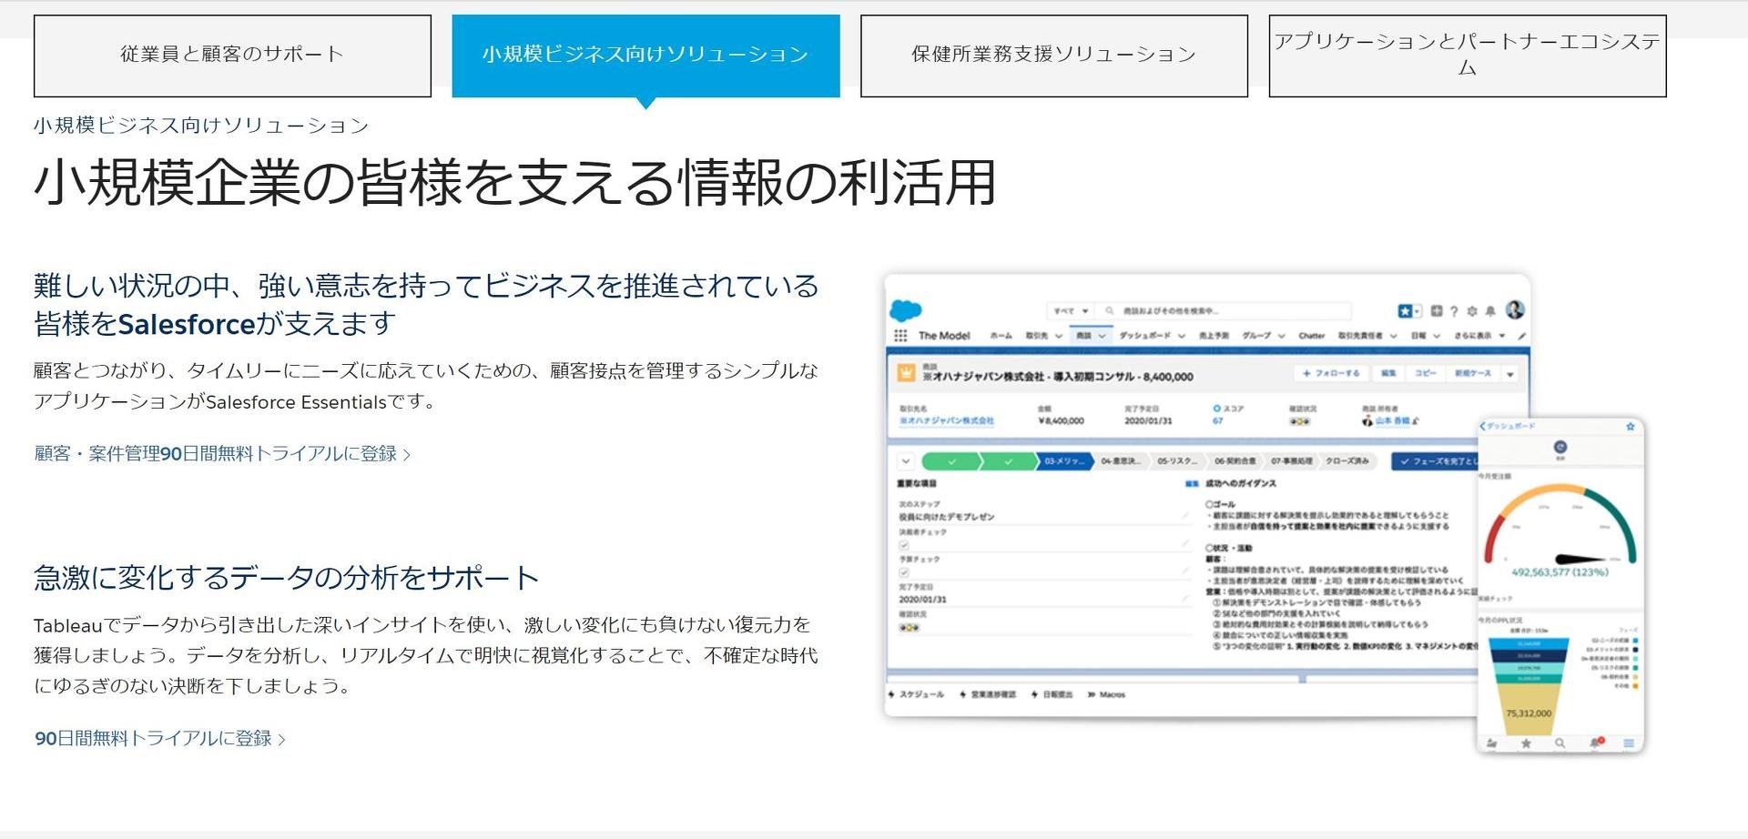Click the pencil icon beside 2020/01/31 in details
The image size is (1748, 839).
[x=1185, y=599]
